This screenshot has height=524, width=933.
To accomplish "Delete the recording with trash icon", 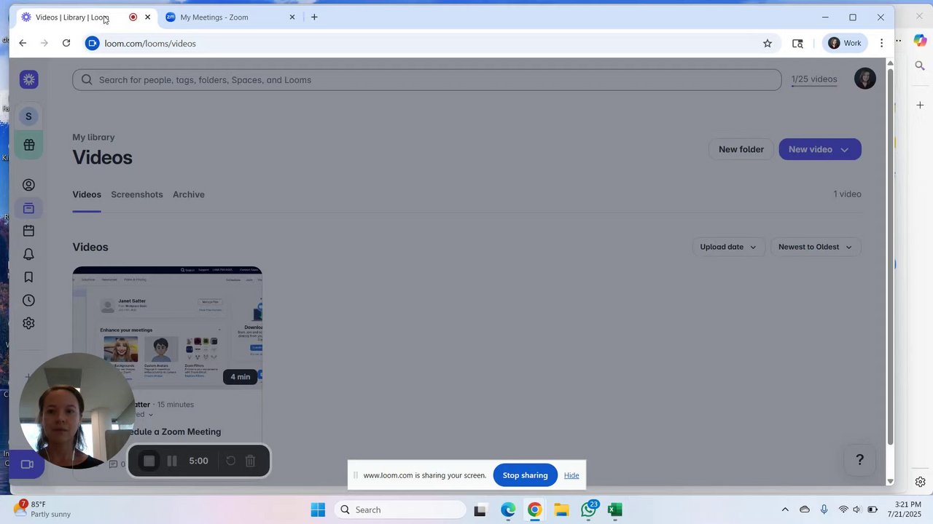I will pyautogui.click(x=250, y=461).
